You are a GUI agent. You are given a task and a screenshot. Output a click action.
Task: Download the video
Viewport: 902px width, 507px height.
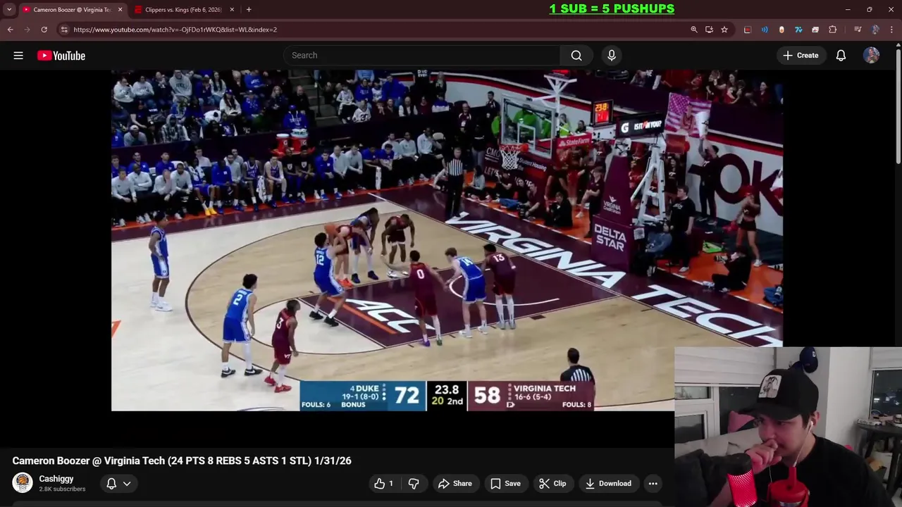(x=607, y=484)
